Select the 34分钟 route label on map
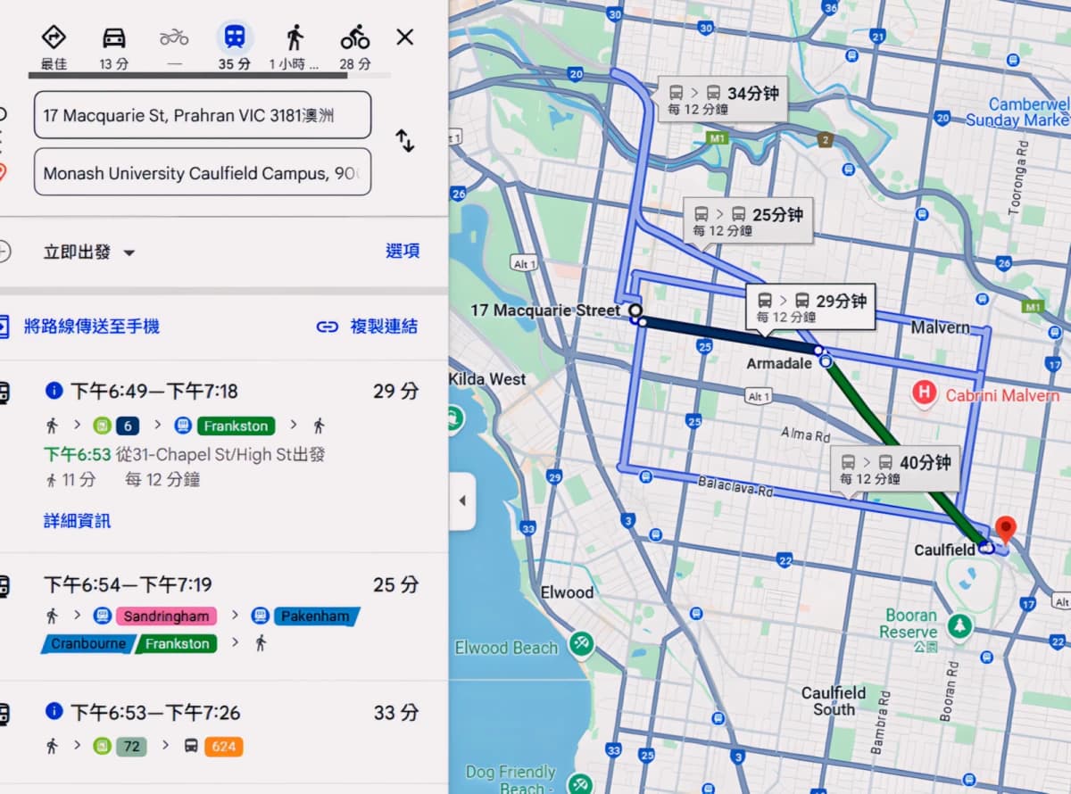Viewport: 1071px width, 794px height. (x=723, y=99)
